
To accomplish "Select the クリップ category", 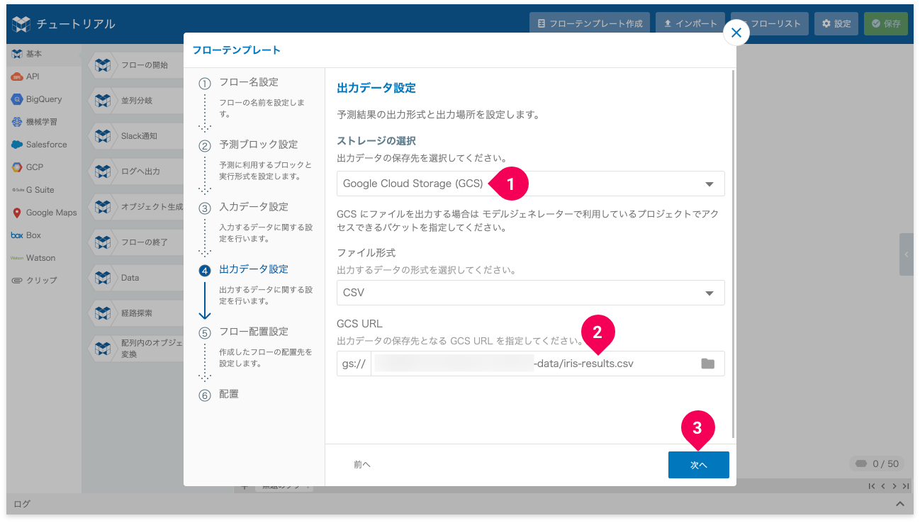I will tap(43, 281).
